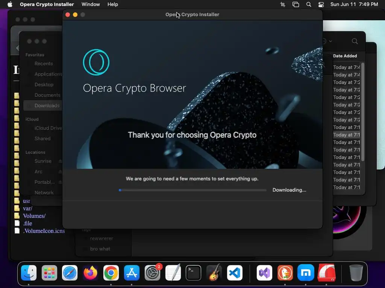Open the '.file' link
This screenshot has height=288, width=385.
(27, 223)
